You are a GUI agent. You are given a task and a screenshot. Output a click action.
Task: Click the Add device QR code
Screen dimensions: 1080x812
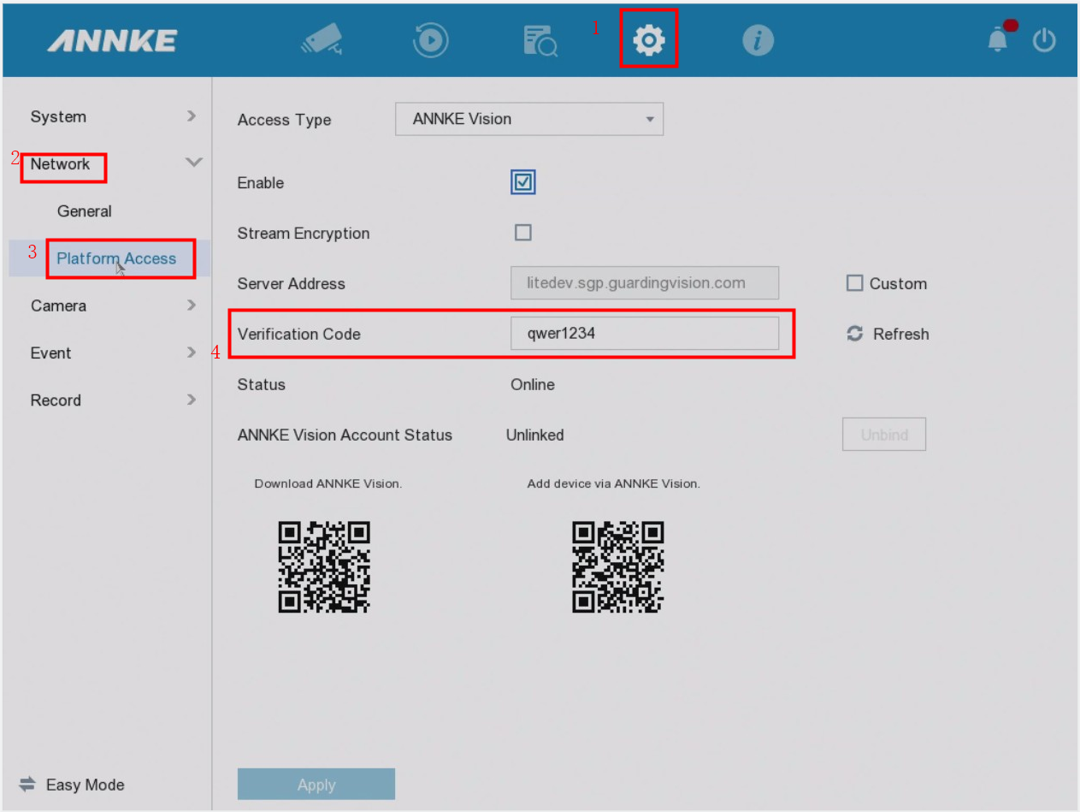pos(618,567)
